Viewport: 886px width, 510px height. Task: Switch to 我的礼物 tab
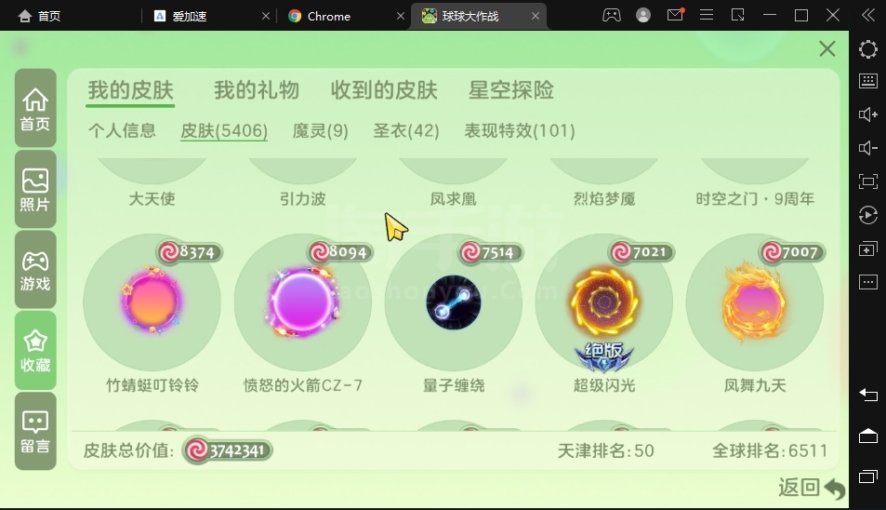(256, 90)
